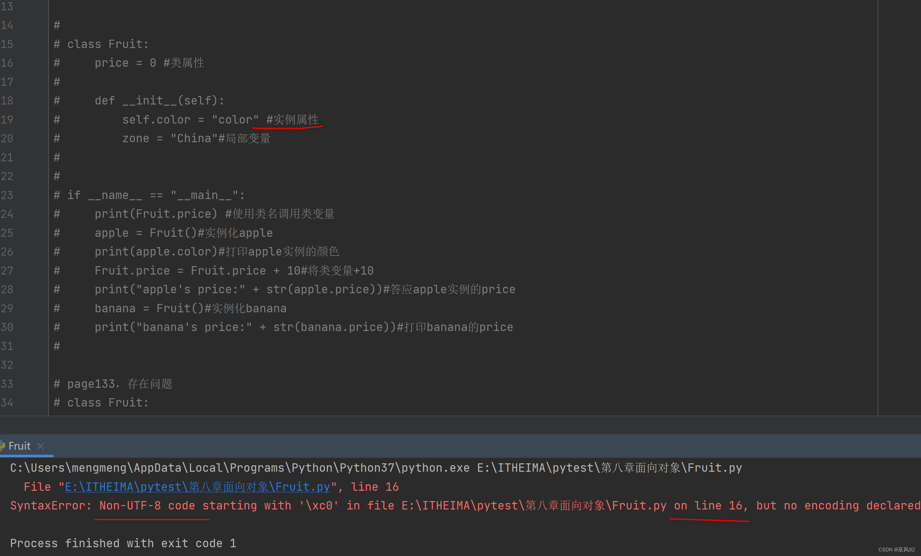Click the 'def __init__(self):' line
This screenshot has height=556, width=921.
[x=159, y=101]
